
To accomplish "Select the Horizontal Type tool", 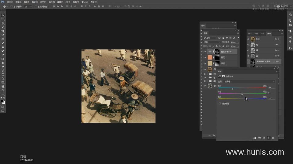I will [3, 74].
